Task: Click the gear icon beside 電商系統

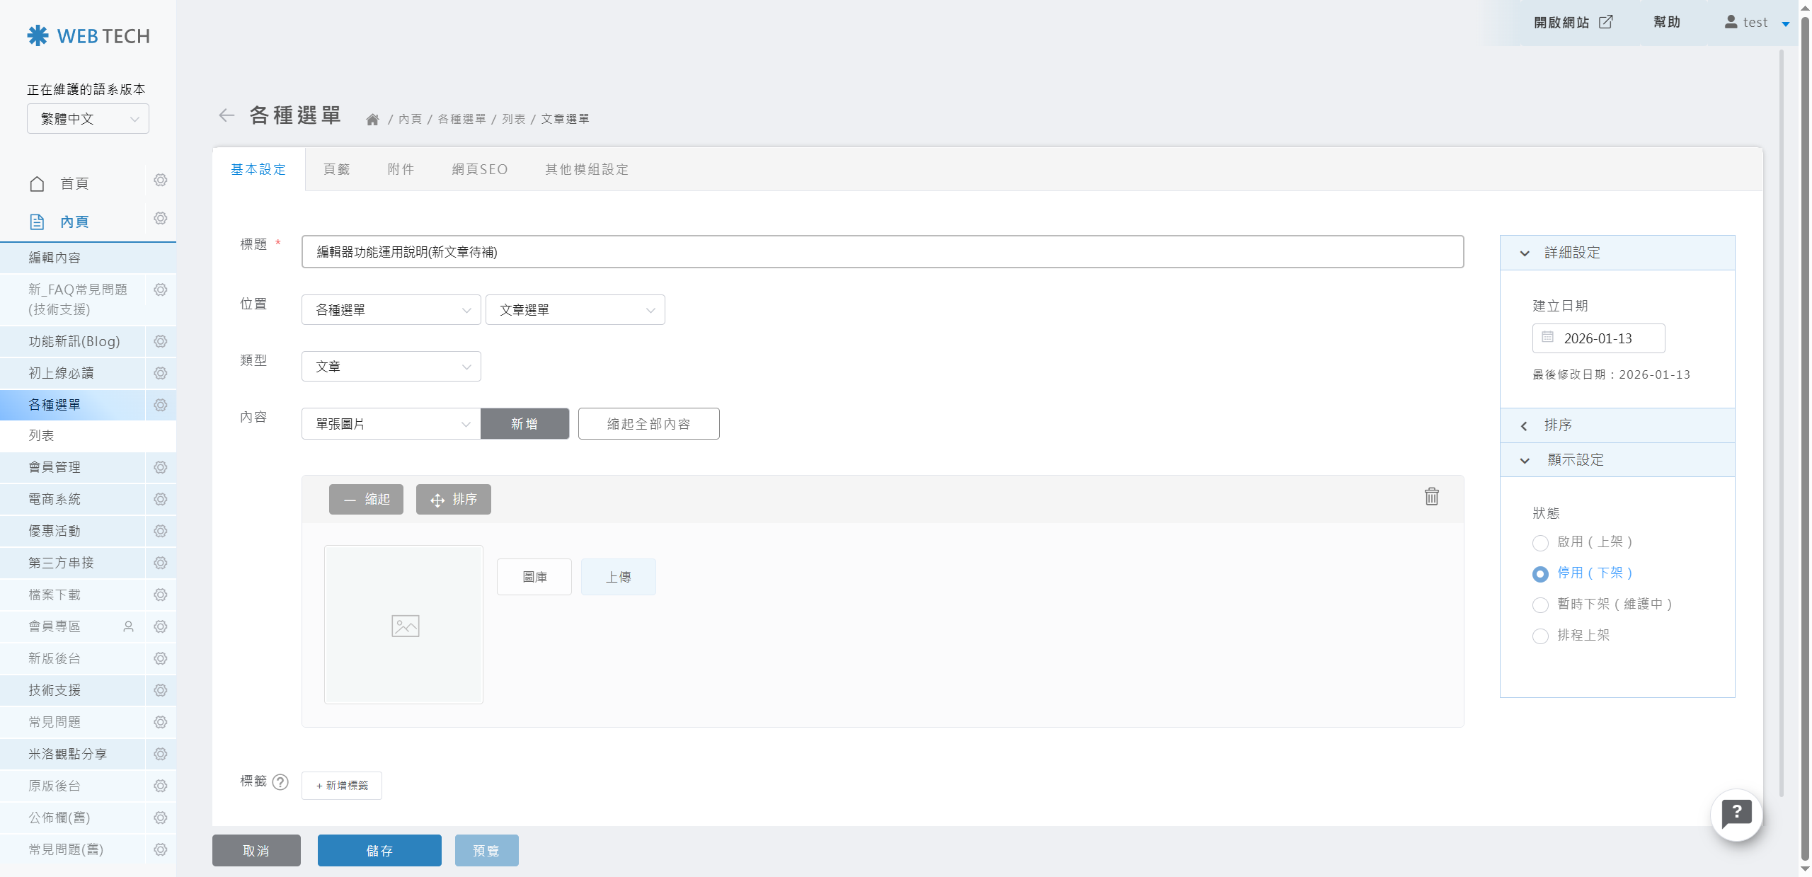Action: click(161, 500)
